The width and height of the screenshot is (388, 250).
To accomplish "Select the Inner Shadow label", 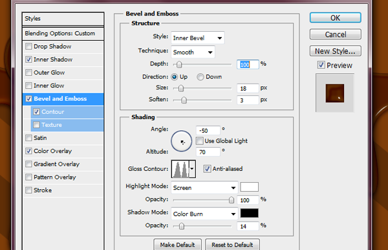I will point(53,60).
